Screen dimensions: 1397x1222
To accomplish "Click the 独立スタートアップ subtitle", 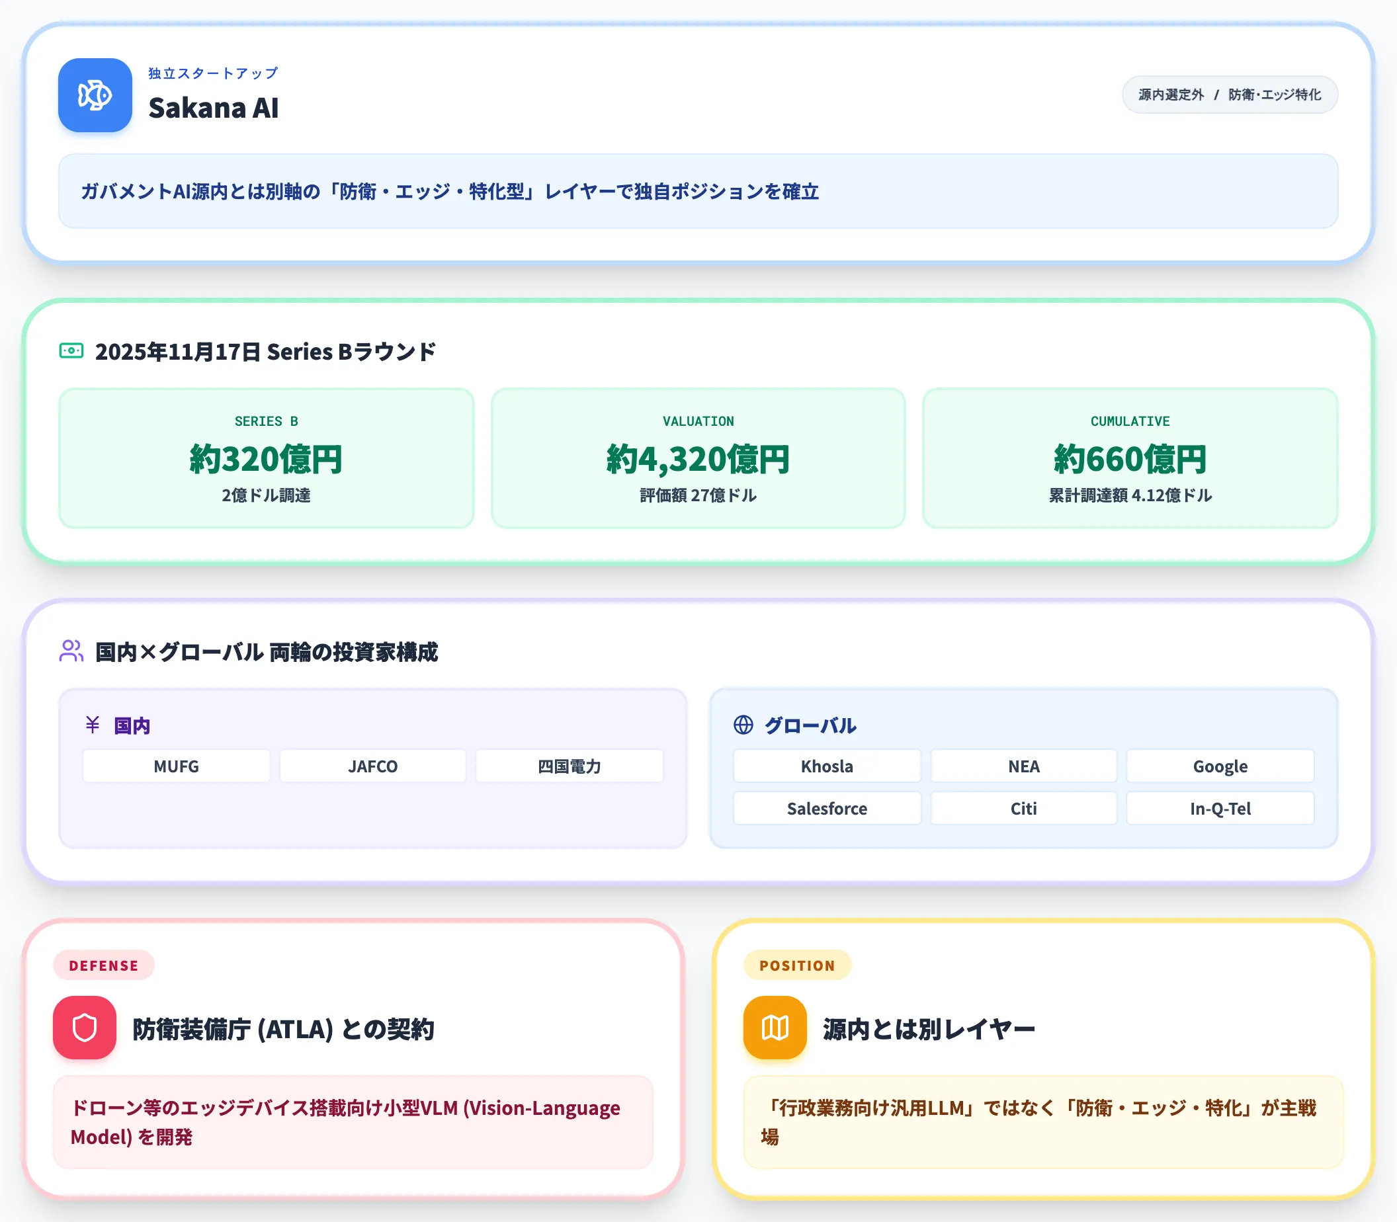I will [x=214, y=73].
